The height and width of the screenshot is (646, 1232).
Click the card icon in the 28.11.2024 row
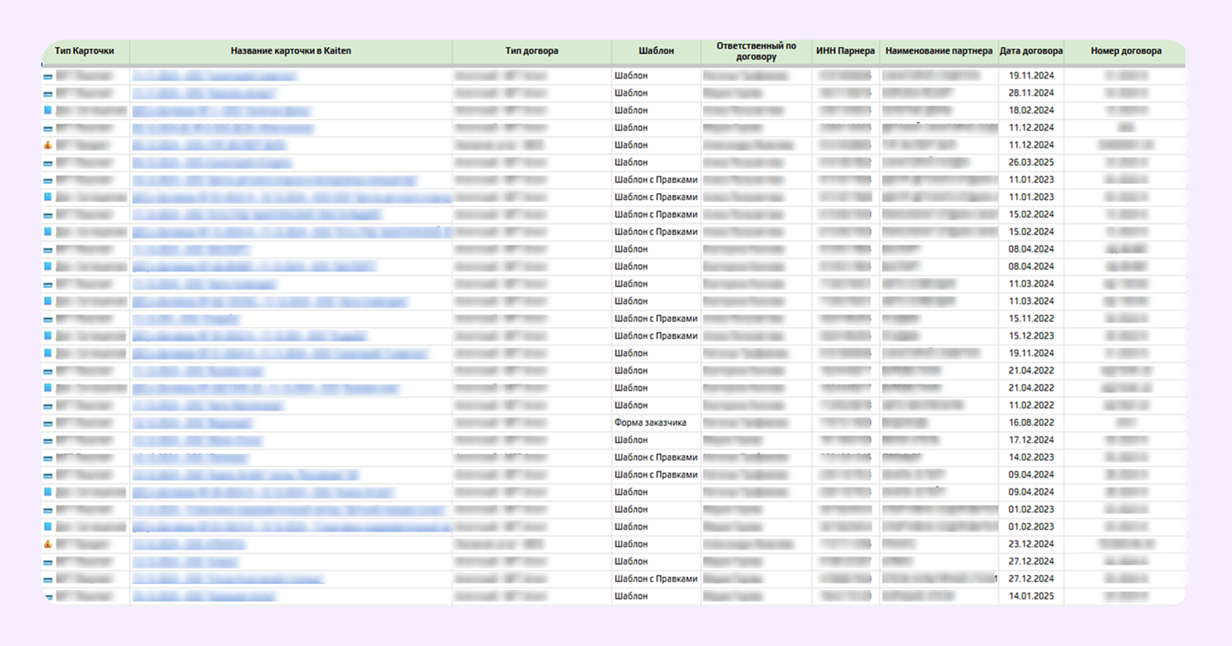click(x=48, y=94)
